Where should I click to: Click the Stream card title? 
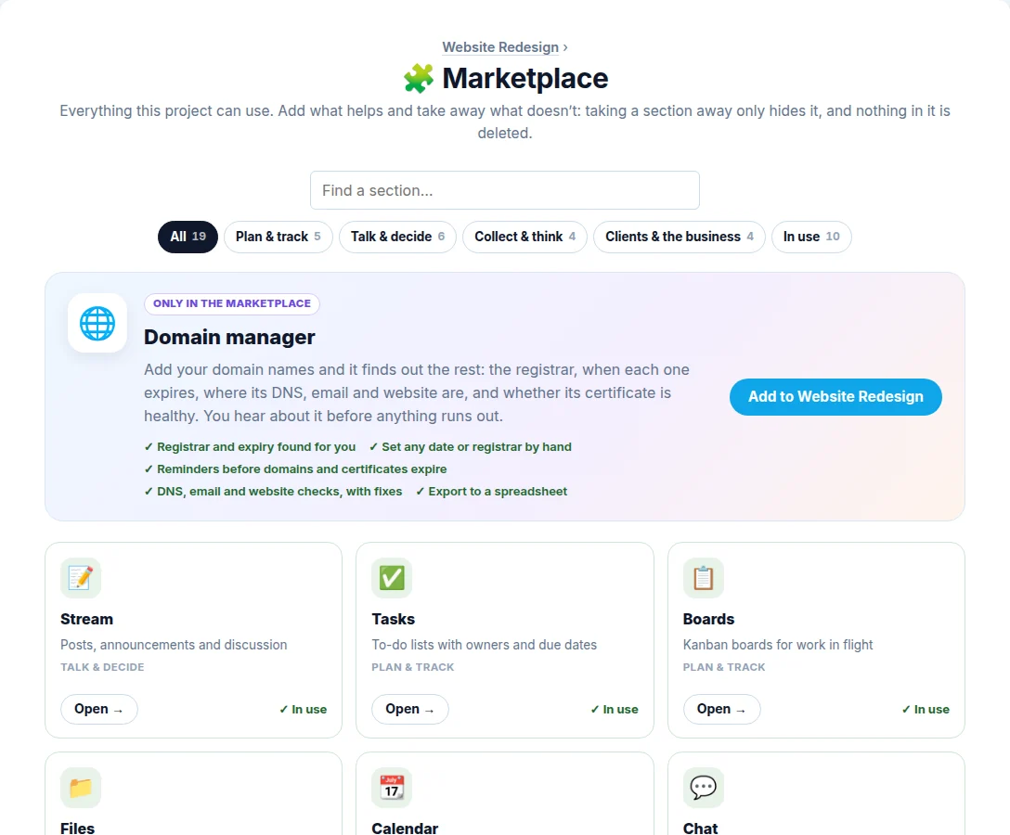(87, 620)
